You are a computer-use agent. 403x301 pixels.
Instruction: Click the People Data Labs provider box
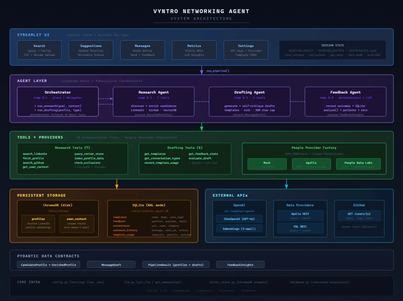point(358,164)
